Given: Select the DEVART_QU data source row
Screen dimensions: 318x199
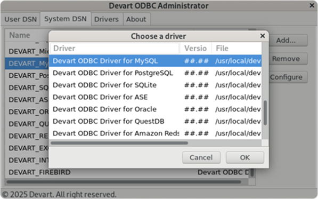Looking at the screenshot, I should [27, 124].
